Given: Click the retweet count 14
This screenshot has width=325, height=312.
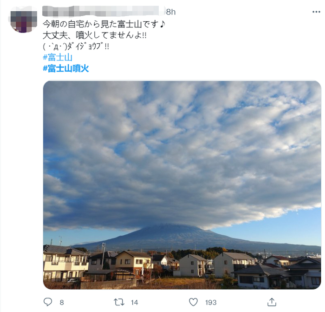Looking at the screenshot, I should 134,302.
